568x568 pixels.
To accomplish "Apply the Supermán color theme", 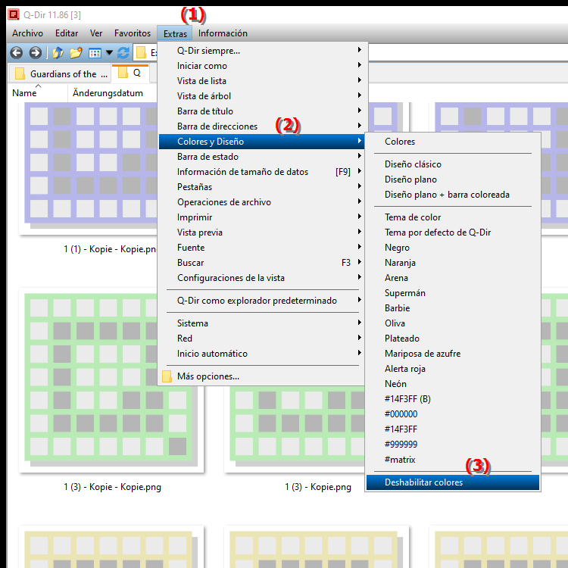I will (x=453, y=293).
